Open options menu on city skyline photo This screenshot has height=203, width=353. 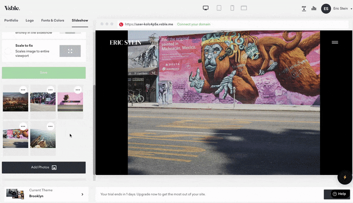pos(23,90)
